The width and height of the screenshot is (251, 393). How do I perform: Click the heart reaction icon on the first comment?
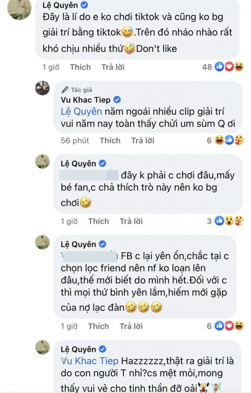coord(229,66)
